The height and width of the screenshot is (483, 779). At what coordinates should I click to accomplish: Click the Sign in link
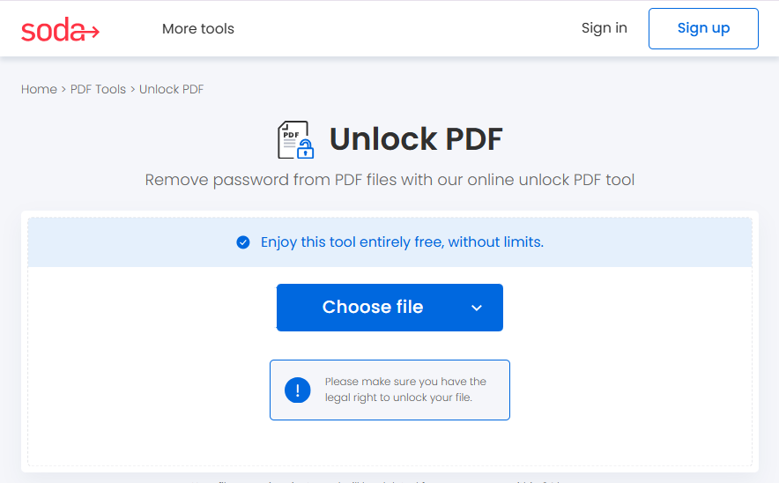[605, 28]
